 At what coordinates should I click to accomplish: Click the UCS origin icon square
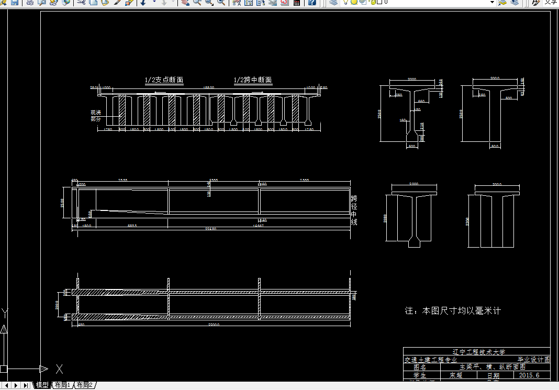pyautogui.click(x=4, y=369)
